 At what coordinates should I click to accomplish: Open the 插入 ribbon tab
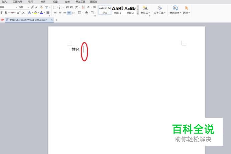click(x=4, y=2)
